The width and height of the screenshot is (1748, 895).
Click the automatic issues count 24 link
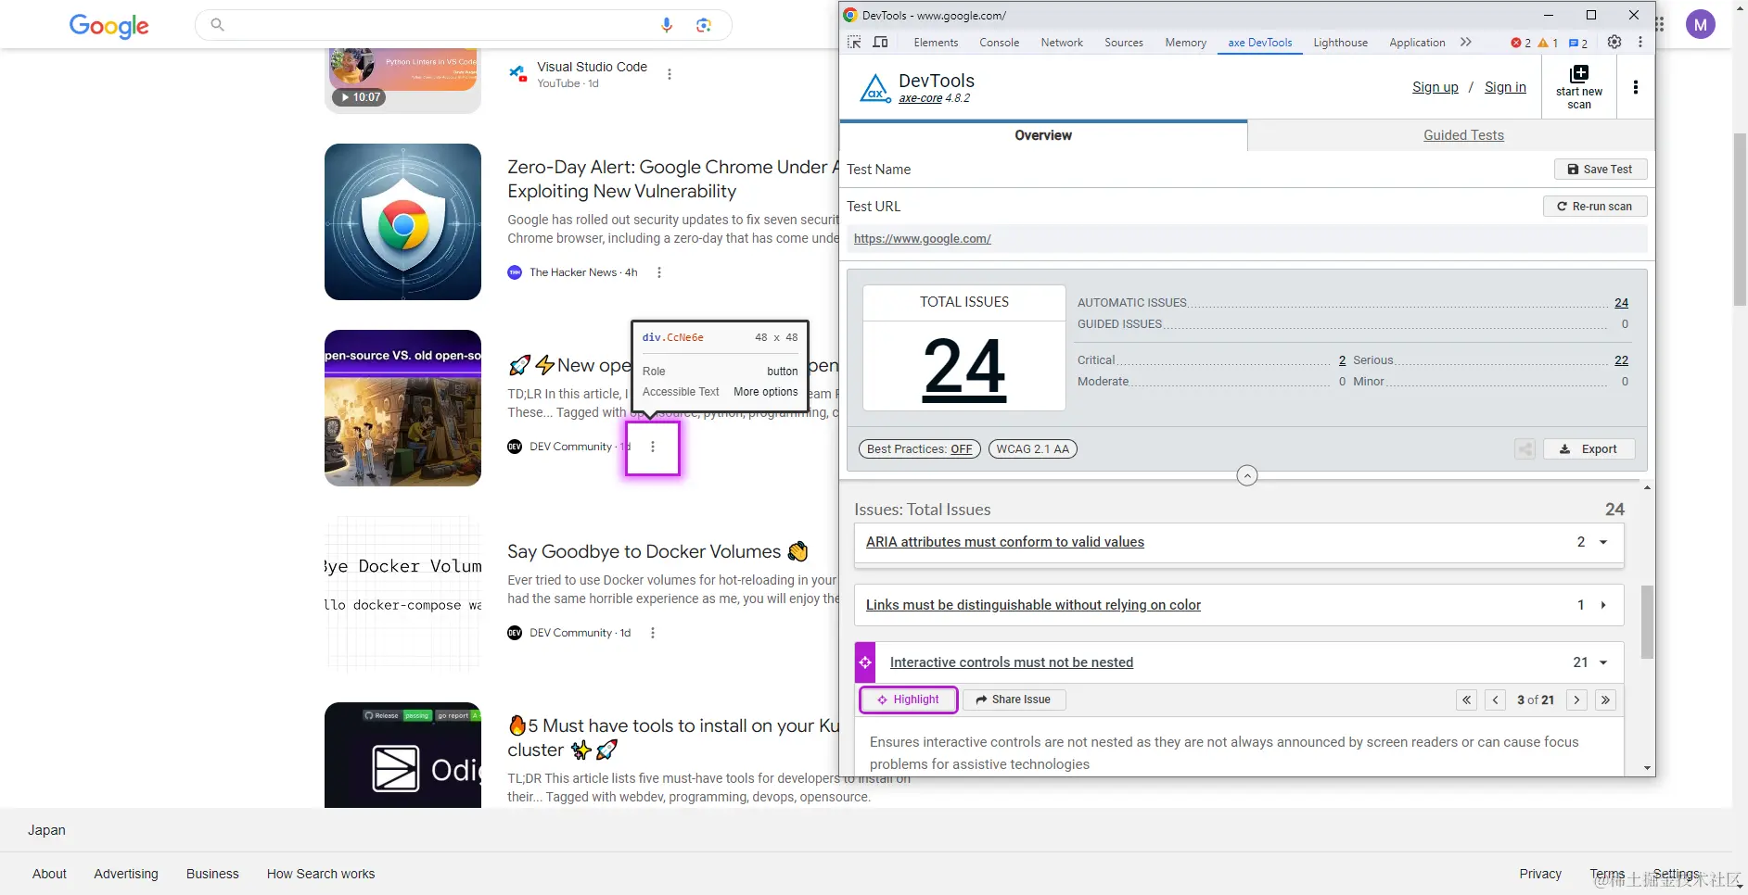click(x=1621, y=303)
